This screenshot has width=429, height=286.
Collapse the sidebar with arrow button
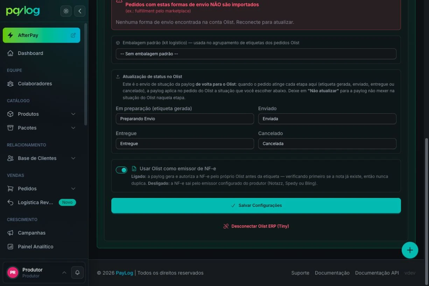pos(80,11)
